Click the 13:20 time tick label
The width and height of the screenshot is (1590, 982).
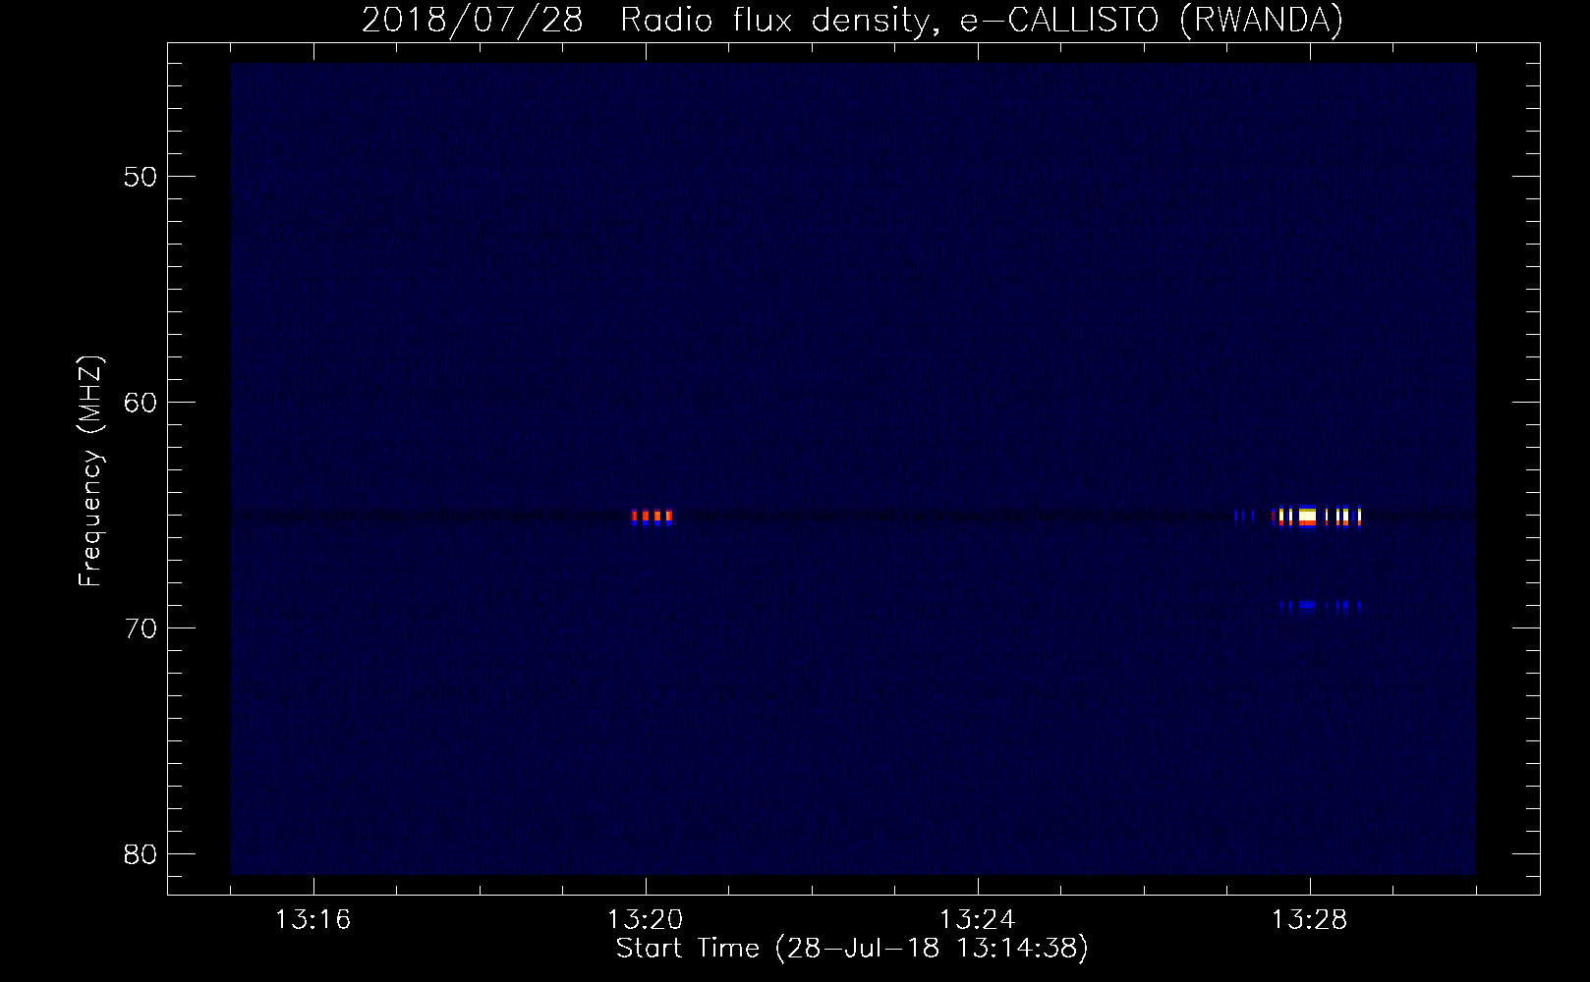[646, 919]
